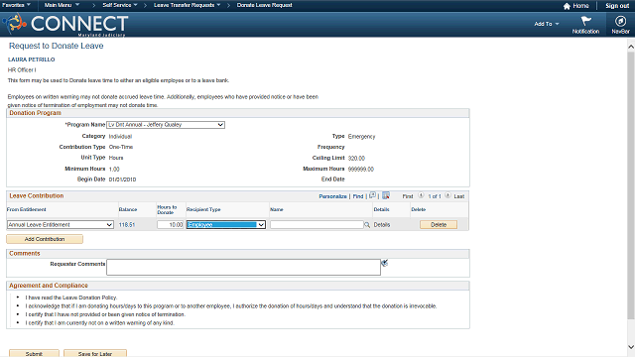This screenshot has height=357, width=635.
Task: Click the Details link in contribution row
Action: [381, 225]
